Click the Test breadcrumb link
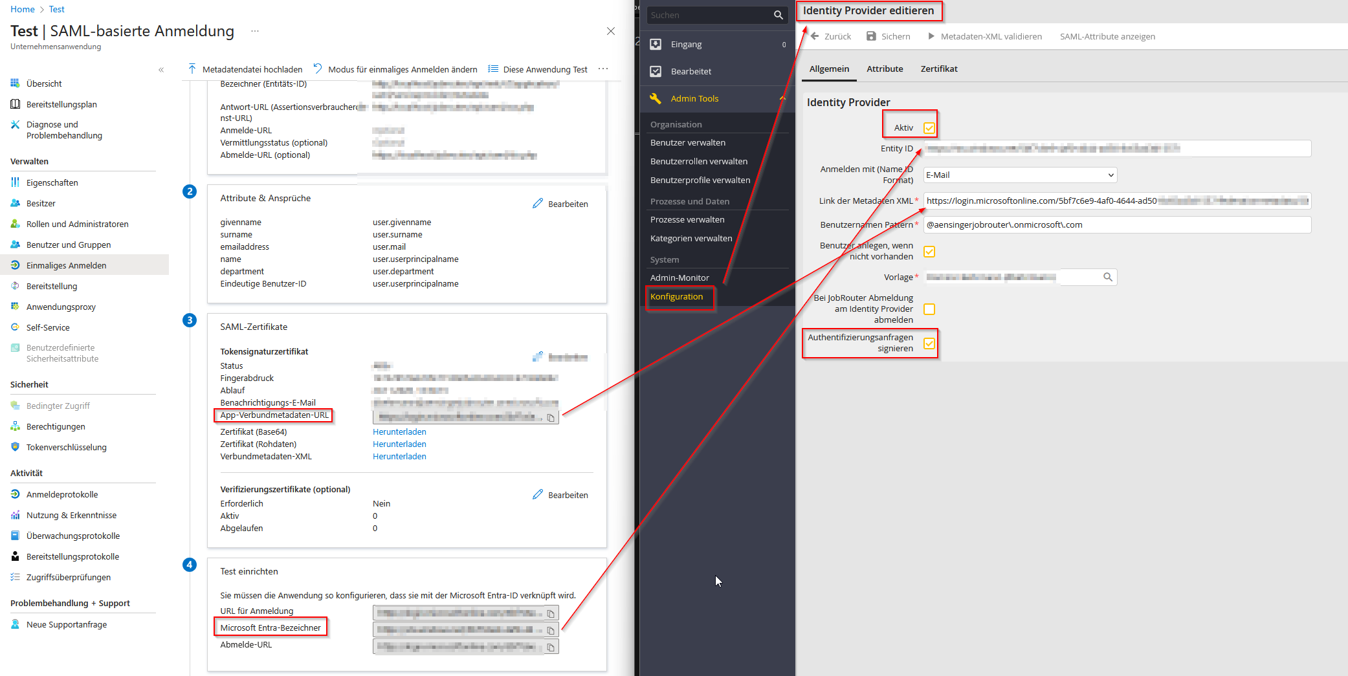This screenshot has width=1348, height=676. [56, 9]
